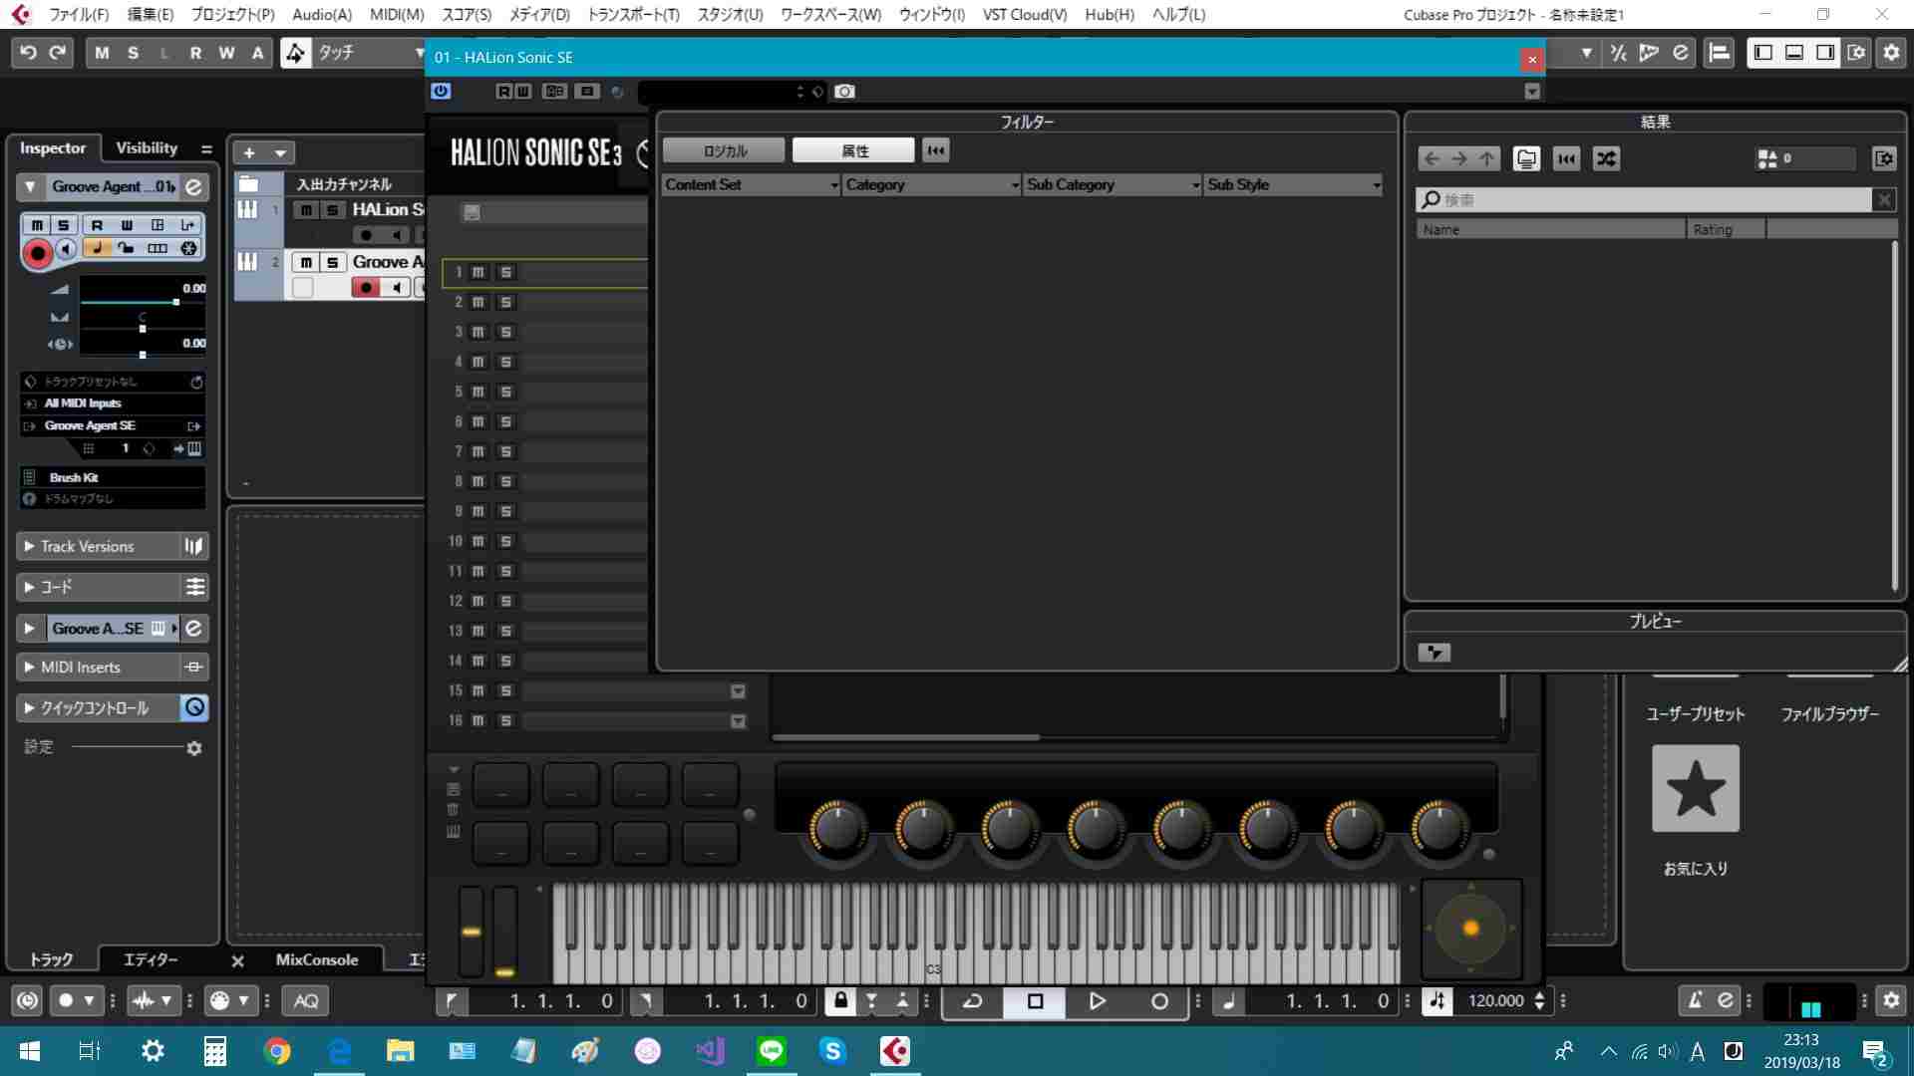This screenshot has width=1914, height=1076.
Task: Open results panel setup gear icon
Action: [1884, 158]
